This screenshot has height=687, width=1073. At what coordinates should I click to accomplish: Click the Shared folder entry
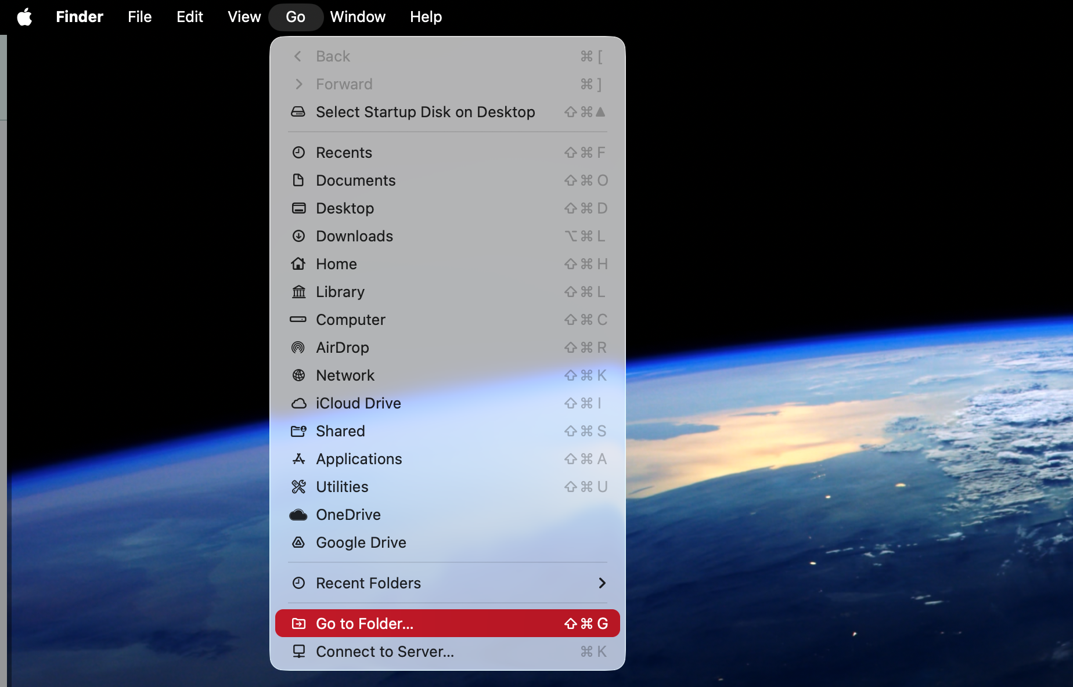click(340, 431)
